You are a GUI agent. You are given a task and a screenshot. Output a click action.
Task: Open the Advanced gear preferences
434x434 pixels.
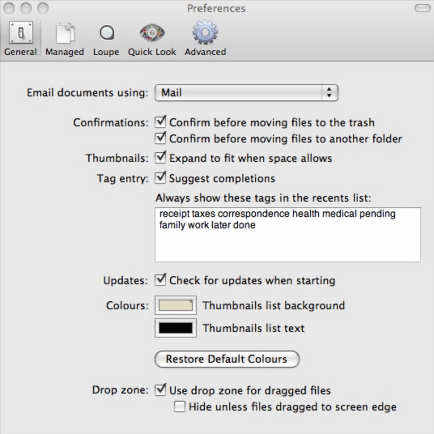click(206, 39)
